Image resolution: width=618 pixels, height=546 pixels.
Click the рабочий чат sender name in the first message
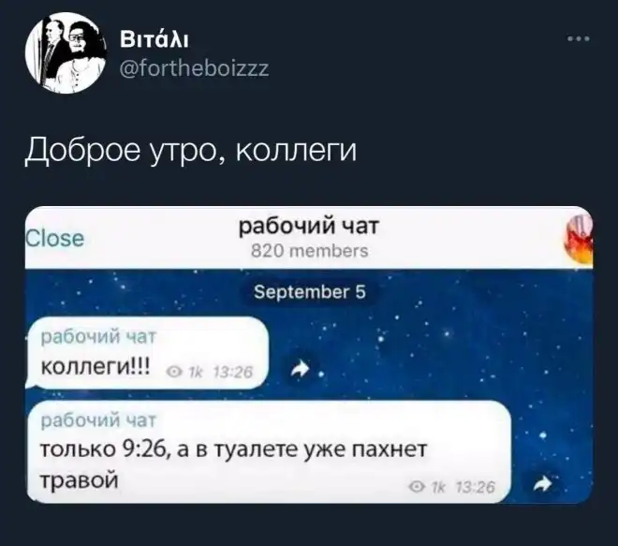[98, 336]
